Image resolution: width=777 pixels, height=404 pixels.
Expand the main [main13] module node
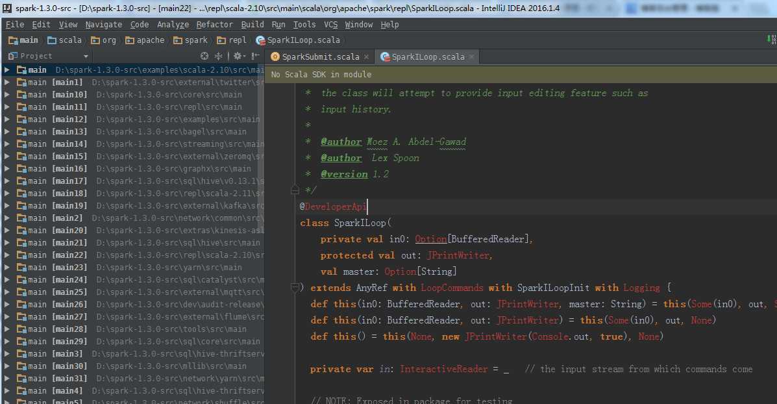click(x=7, y=131)
